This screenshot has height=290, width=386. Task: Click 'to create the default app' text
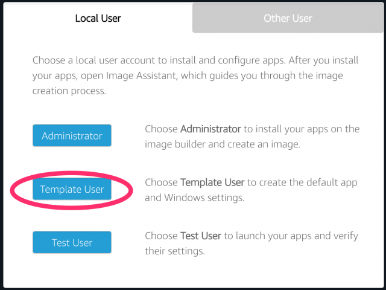pos(302,182)
